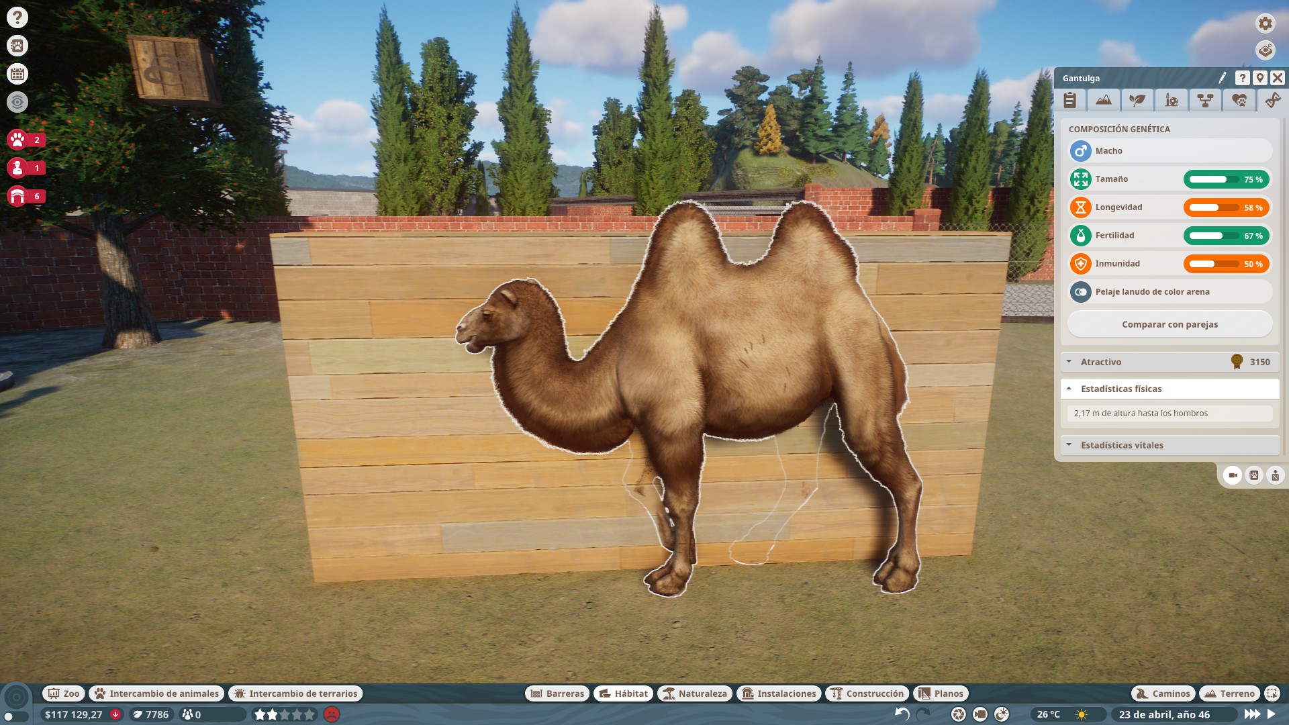Click the Longevidad hourglass icon
1289x725 pixels.
1080,207
